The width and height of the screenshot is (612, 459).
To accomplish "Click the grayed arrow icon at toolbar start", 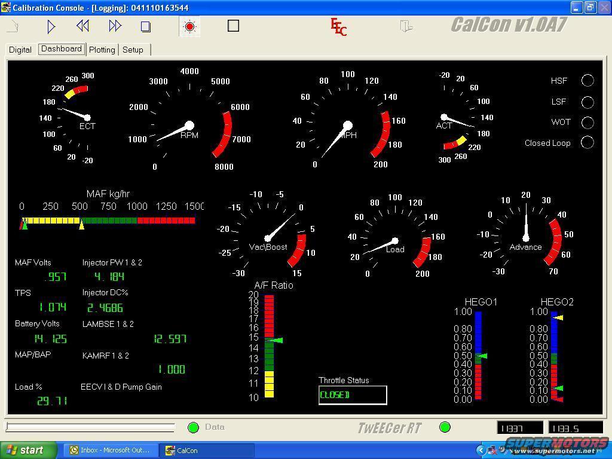I will click(x=15, y=26).
